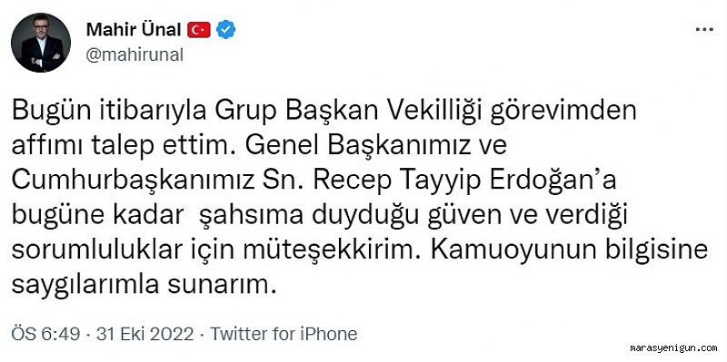
Task: Click the marasyenigun.com watermark
Action: (x=673, y=348)
